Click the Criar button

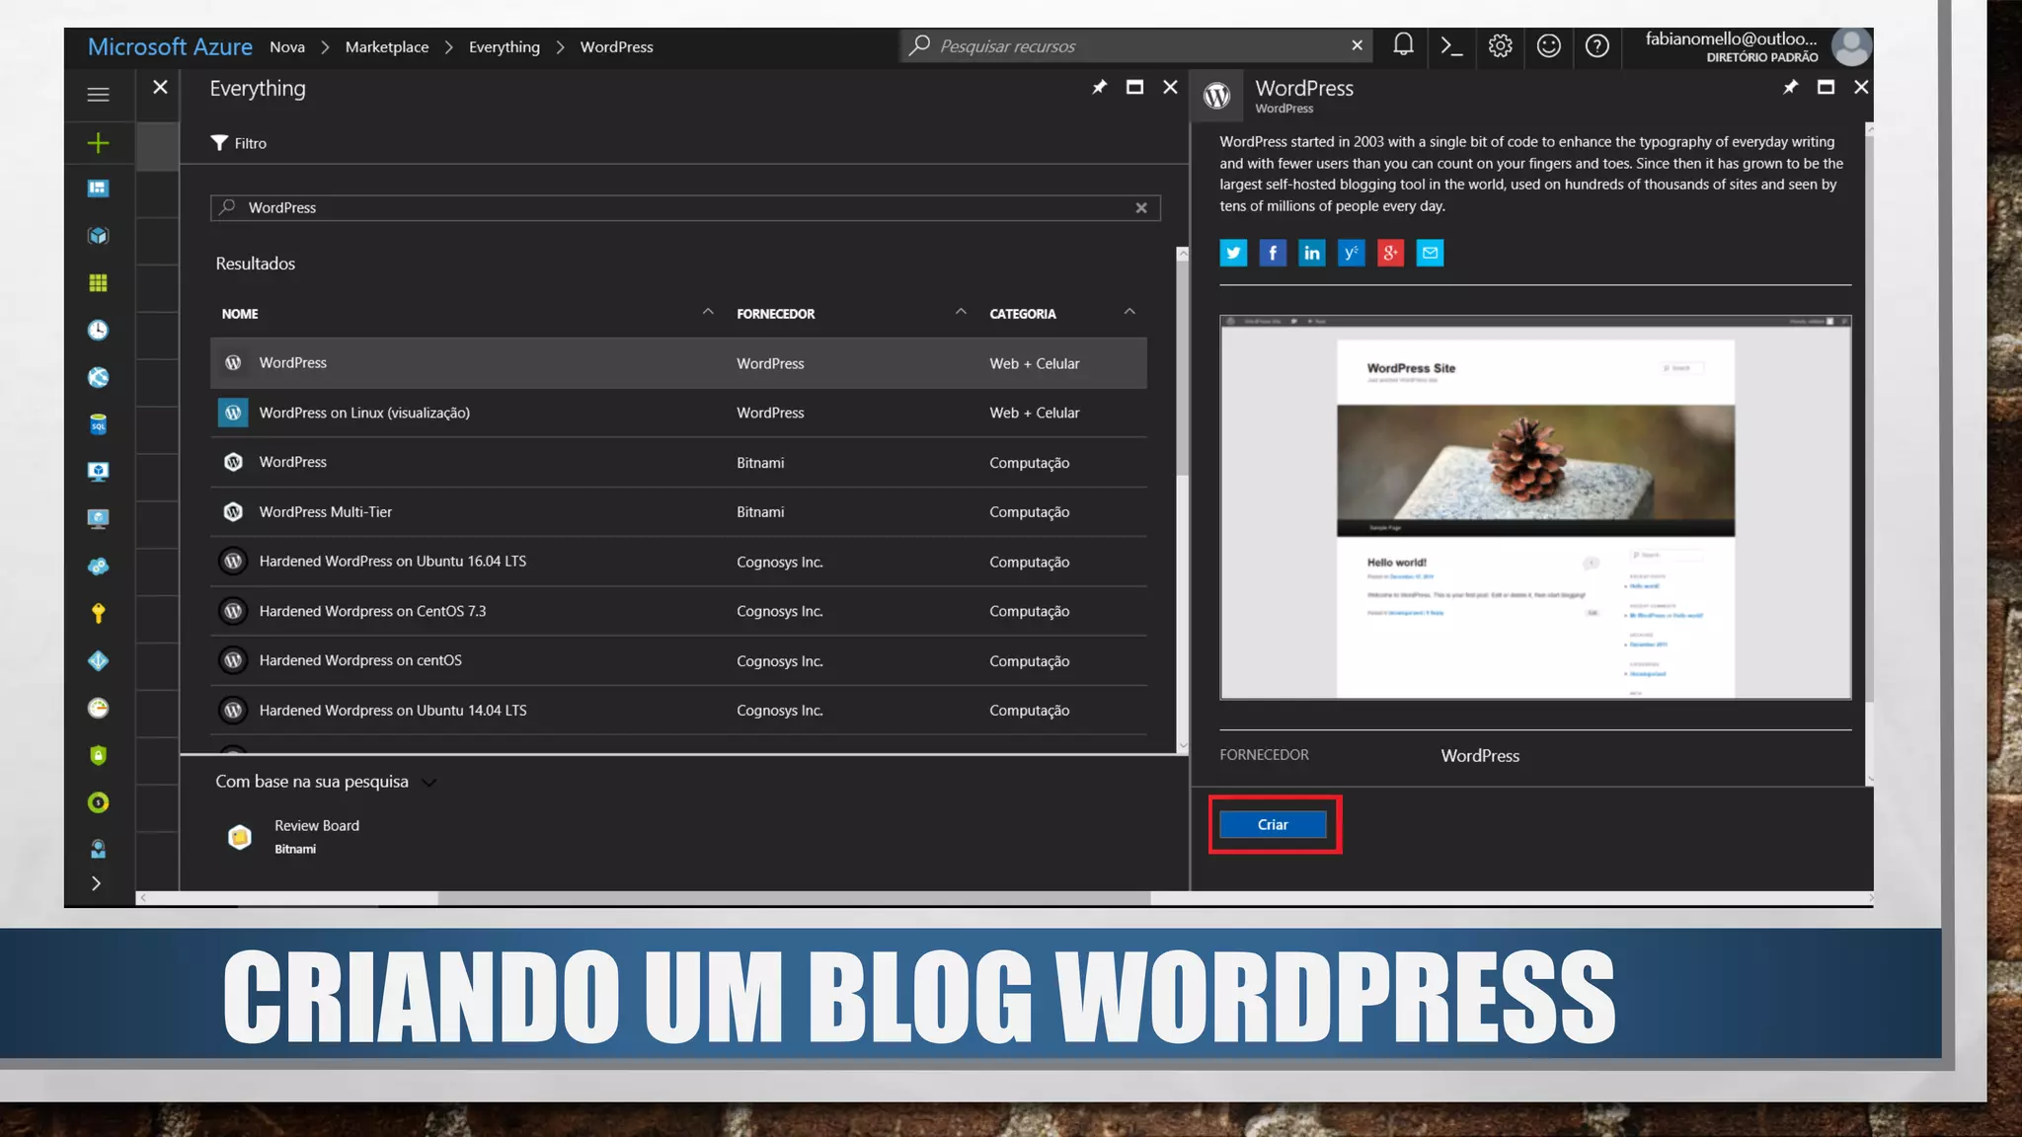pos(1273,824)
